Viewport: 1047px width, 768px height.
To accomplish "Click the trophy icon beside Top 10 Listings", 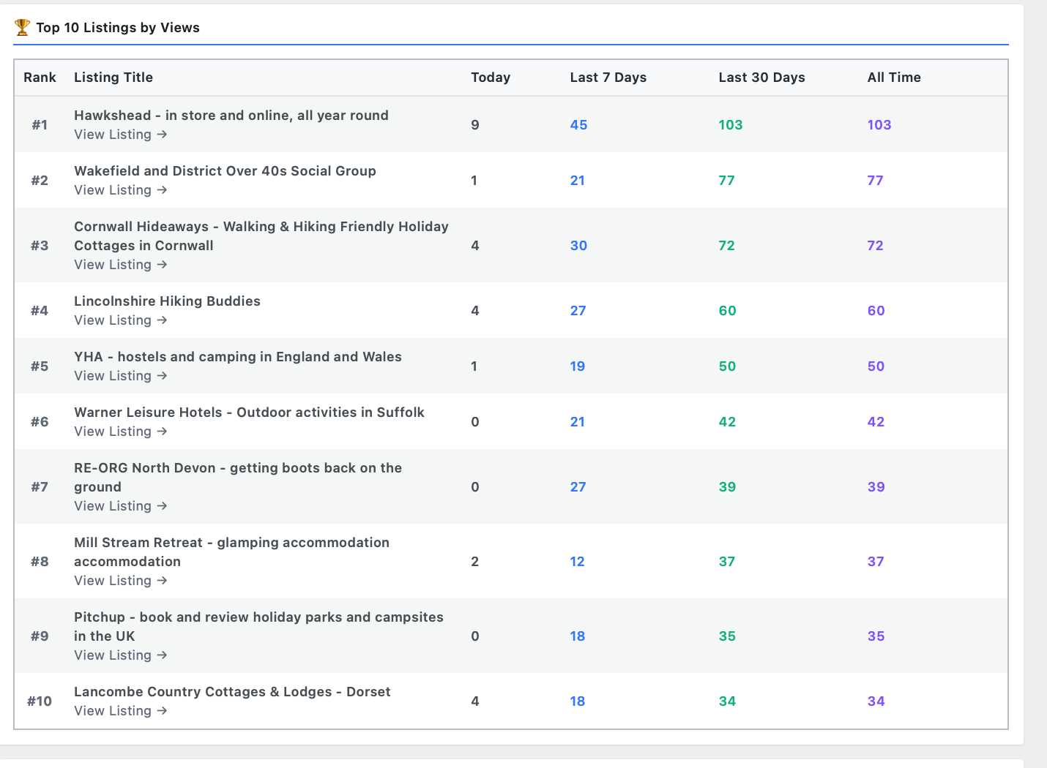I will (x=22, y=27).
